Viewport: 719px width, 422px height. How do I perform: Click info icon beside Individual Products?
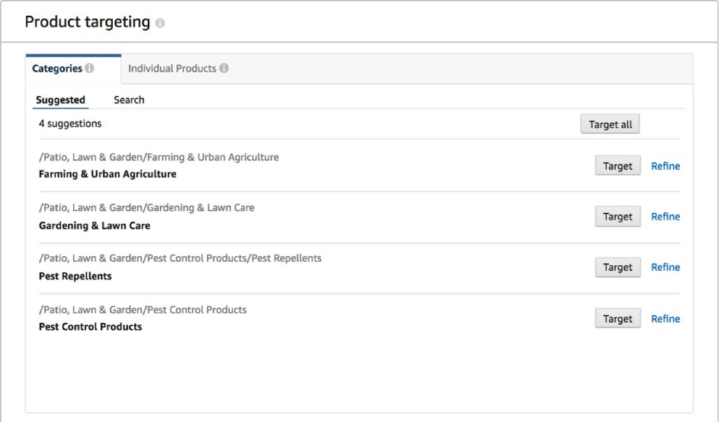(x=224, y=69)
